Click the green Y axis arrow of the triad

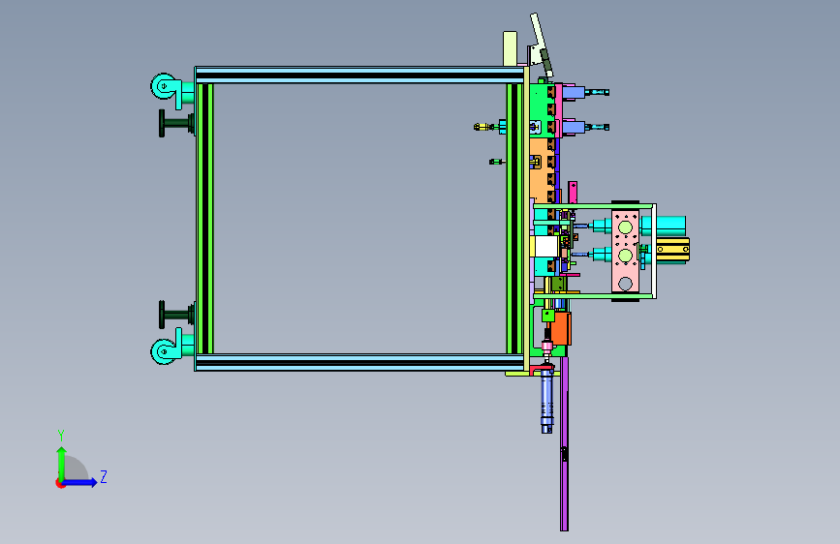(x=62, y=464)
